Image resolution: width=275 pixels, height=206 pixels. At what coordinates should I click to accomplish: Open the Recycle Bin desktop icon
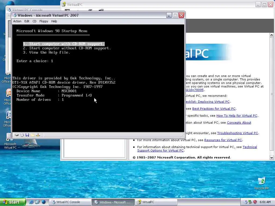[262, 183]
